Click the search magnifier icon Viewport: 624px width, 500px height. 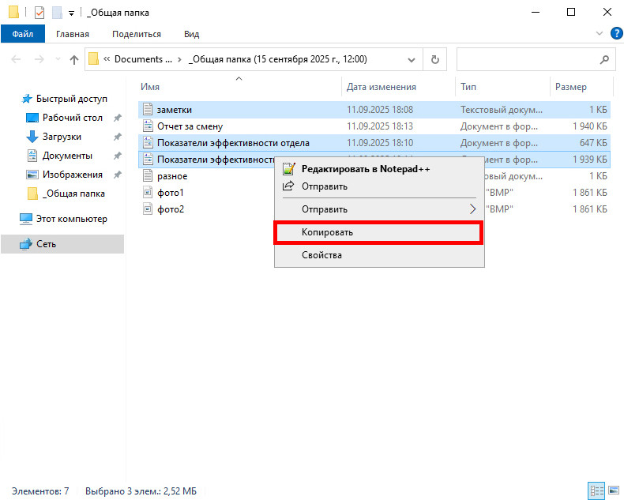click(x=604, y=59)
